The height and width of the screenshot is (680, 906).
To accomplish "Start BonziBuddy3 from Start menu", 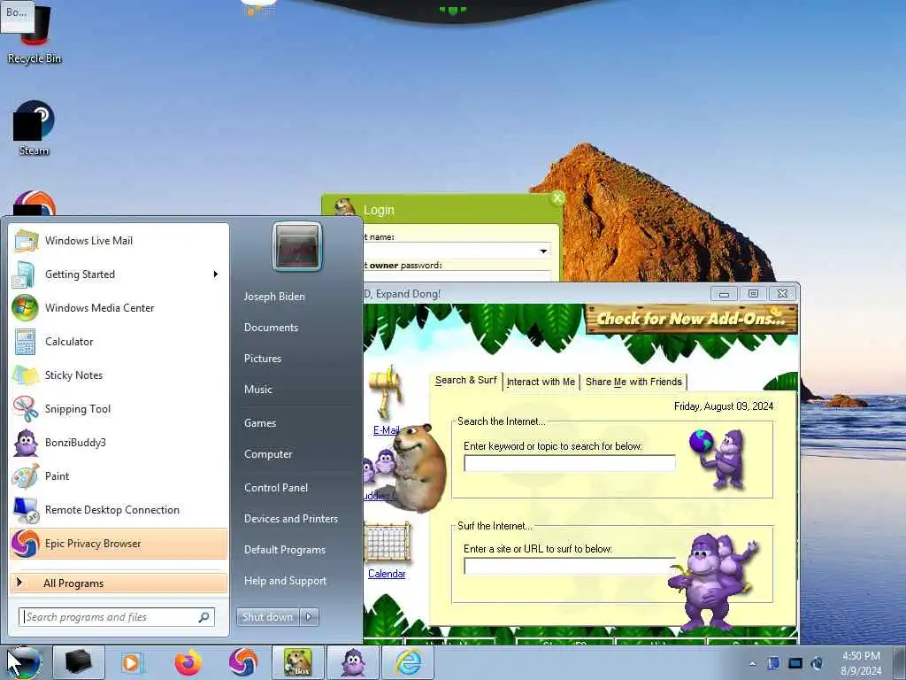I will click(119, 443).
